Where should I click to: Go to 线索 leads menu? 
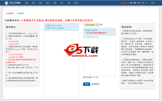[x=26, y=3]
